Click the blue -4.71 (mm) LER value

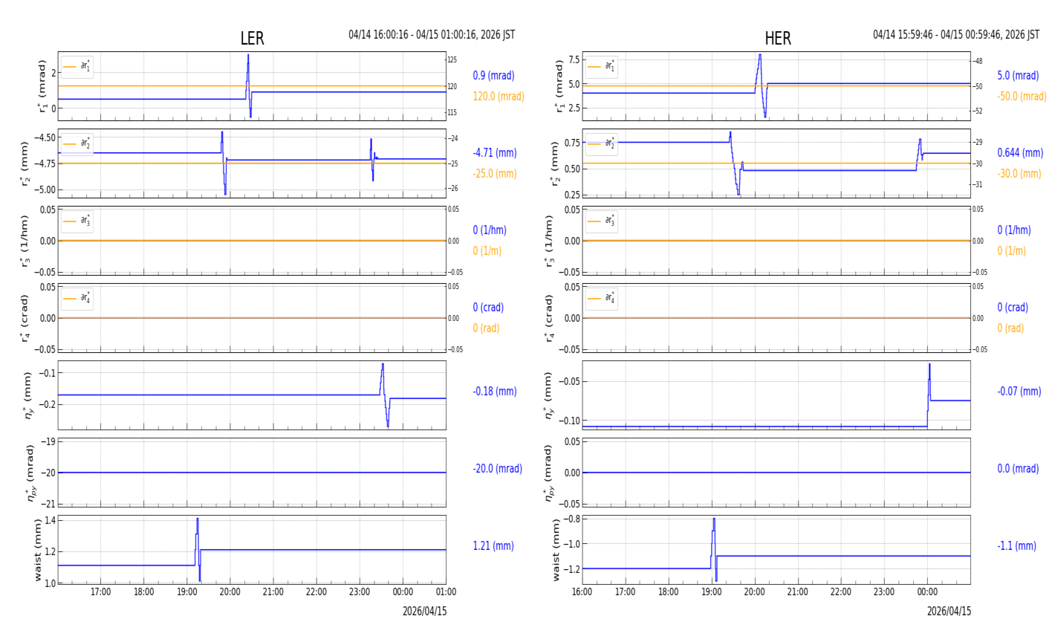(x=495, y=153)
